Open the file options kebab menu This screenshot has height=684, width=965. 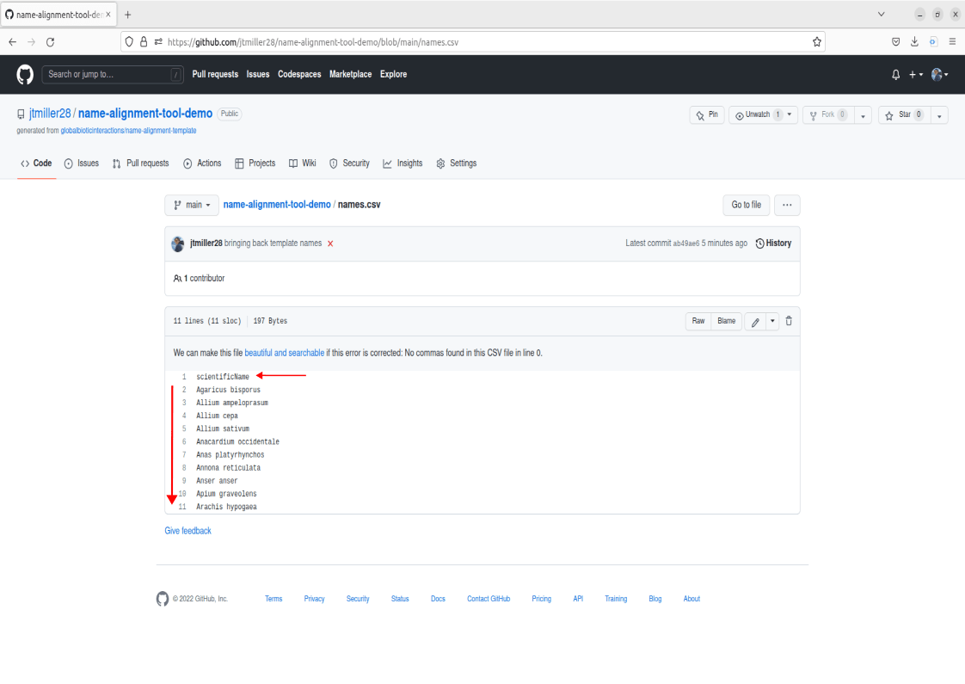click(x=786, y=205)
